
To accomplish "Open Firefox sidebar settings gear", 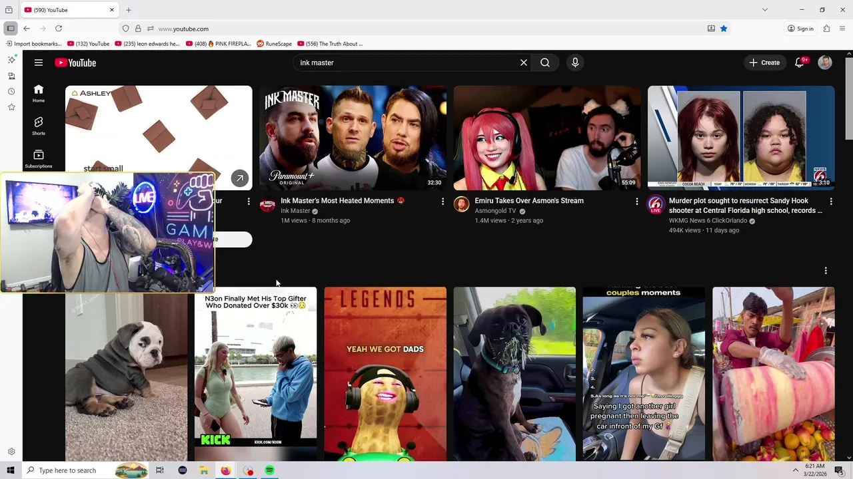I will click(x=11, y=452).
